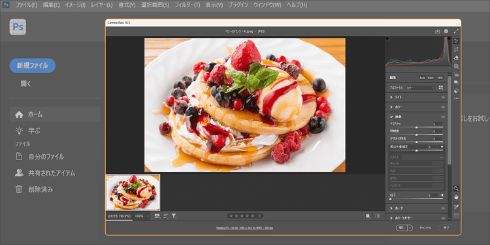Toggle visibility eye for カーブ panel
The image size is (490, 245).
coord(443,208)
